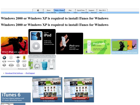The height and width of the screenshot is (105, 140).
Task: Click the arrow icon on left Free Download
Action: click(x=56, y=99)
